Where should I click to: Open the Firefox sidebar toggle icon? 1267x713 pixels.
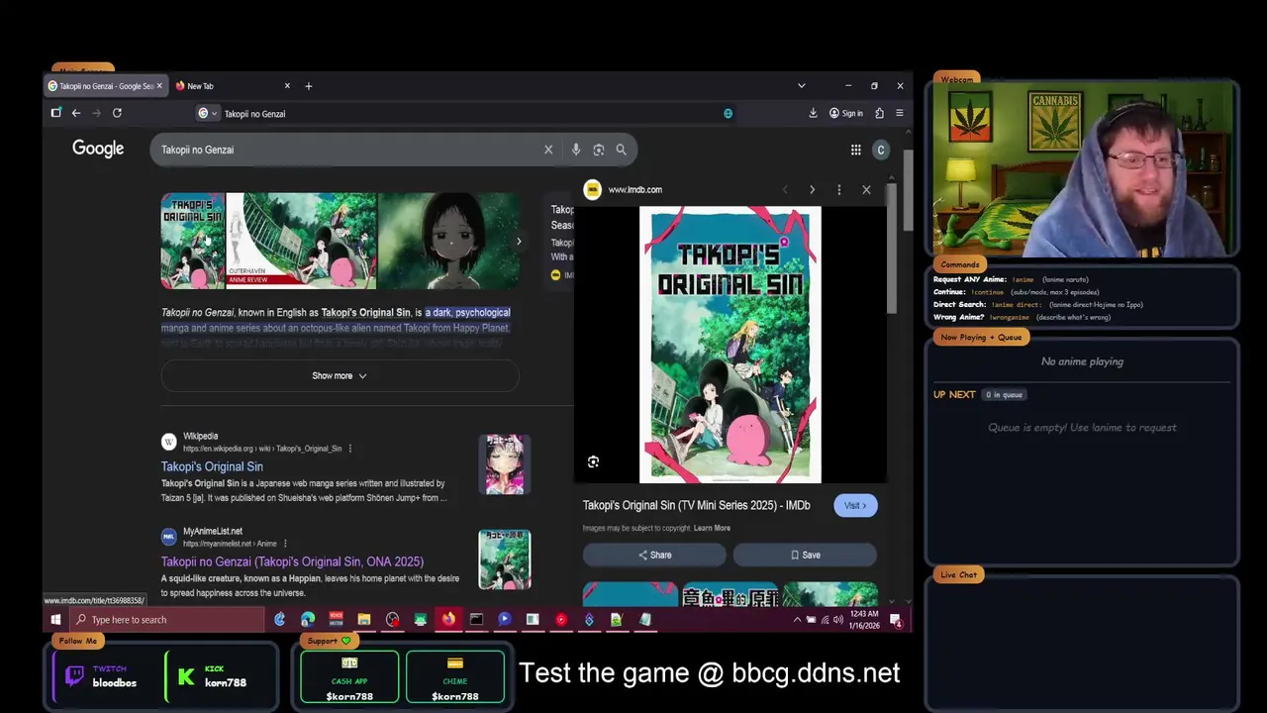coord(56,113)
